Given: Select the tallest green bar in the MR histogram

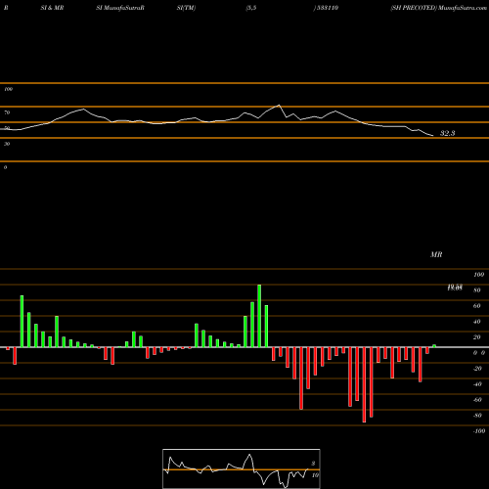Looking at the screenshot, I should pyautogui.click(x=259, y=316).
